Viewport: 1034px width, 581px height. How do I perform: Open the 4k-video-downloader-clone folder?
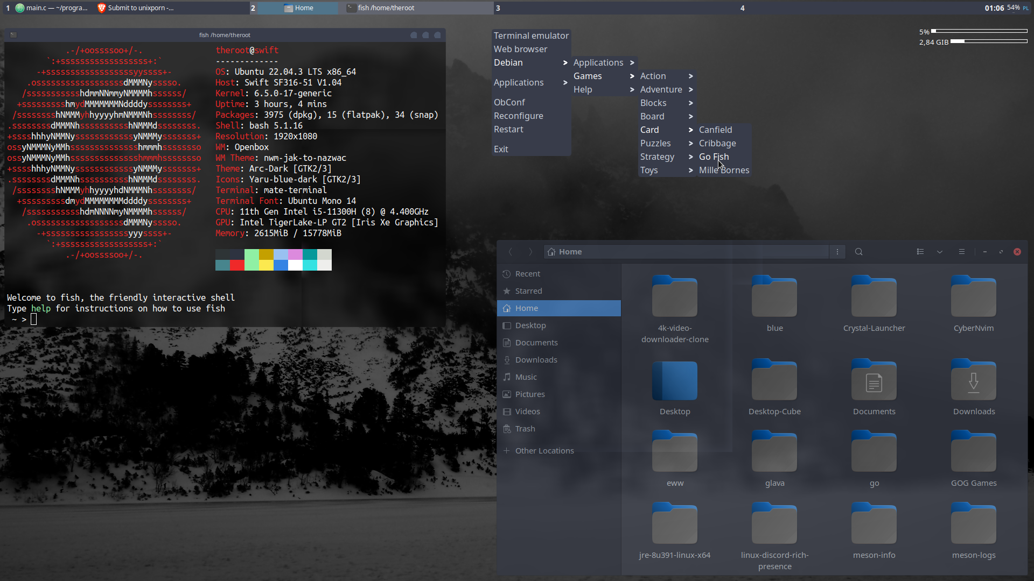click(x=675, y=296)
